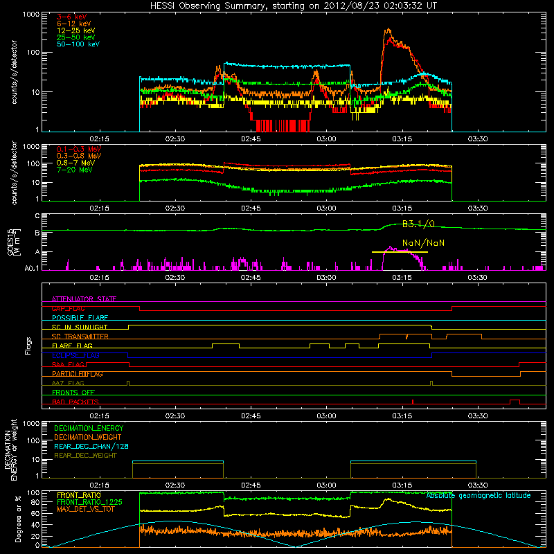554x554 pixels.
Task: Click the yellow FRONT_RATIO legend label
Action: 79,495
